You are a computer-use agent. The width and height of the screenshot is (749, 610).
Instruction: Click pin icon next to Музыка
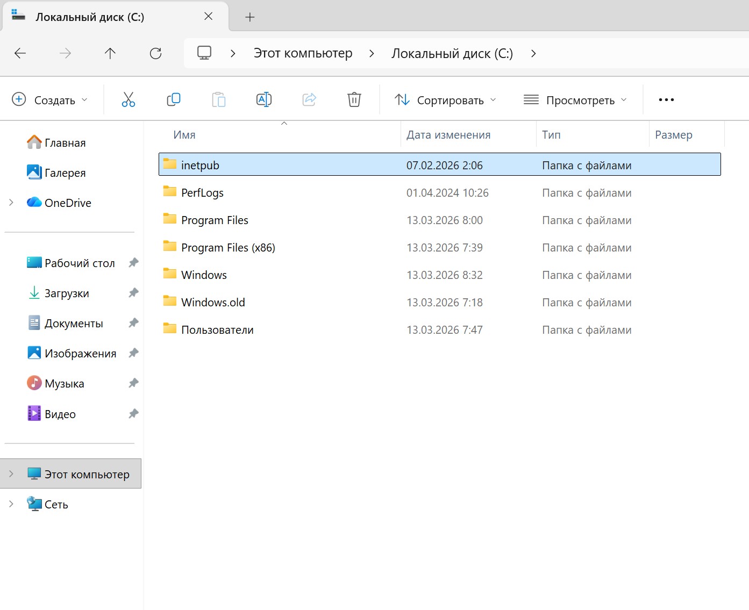[133, 383]
